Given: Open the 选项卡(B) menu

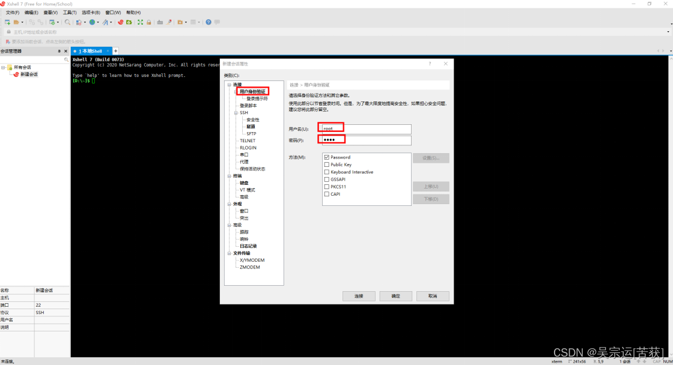Looking at the screenshot, I should (91, 13).
